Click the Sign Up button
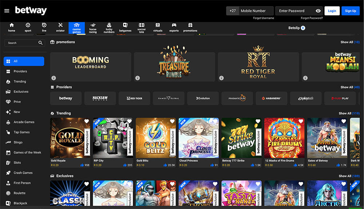The width and height of the screenshot is (364, 209). click(351, 11)
